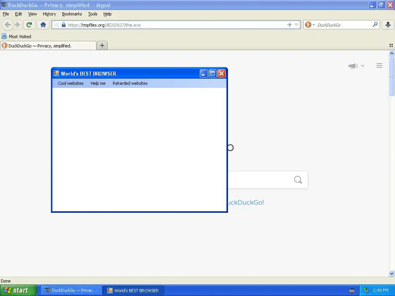The height and width of the screenshot is (296, 395).
Task: Go back using the Mypal back arrow
Action: 8,25
